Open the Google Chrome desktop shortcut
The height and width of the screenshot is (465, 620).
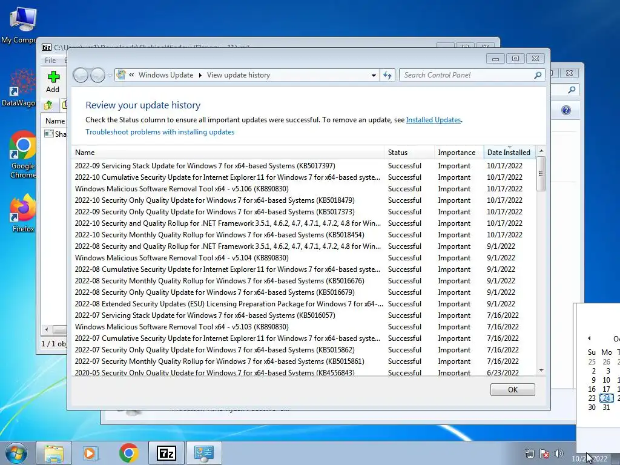(23, 154)
